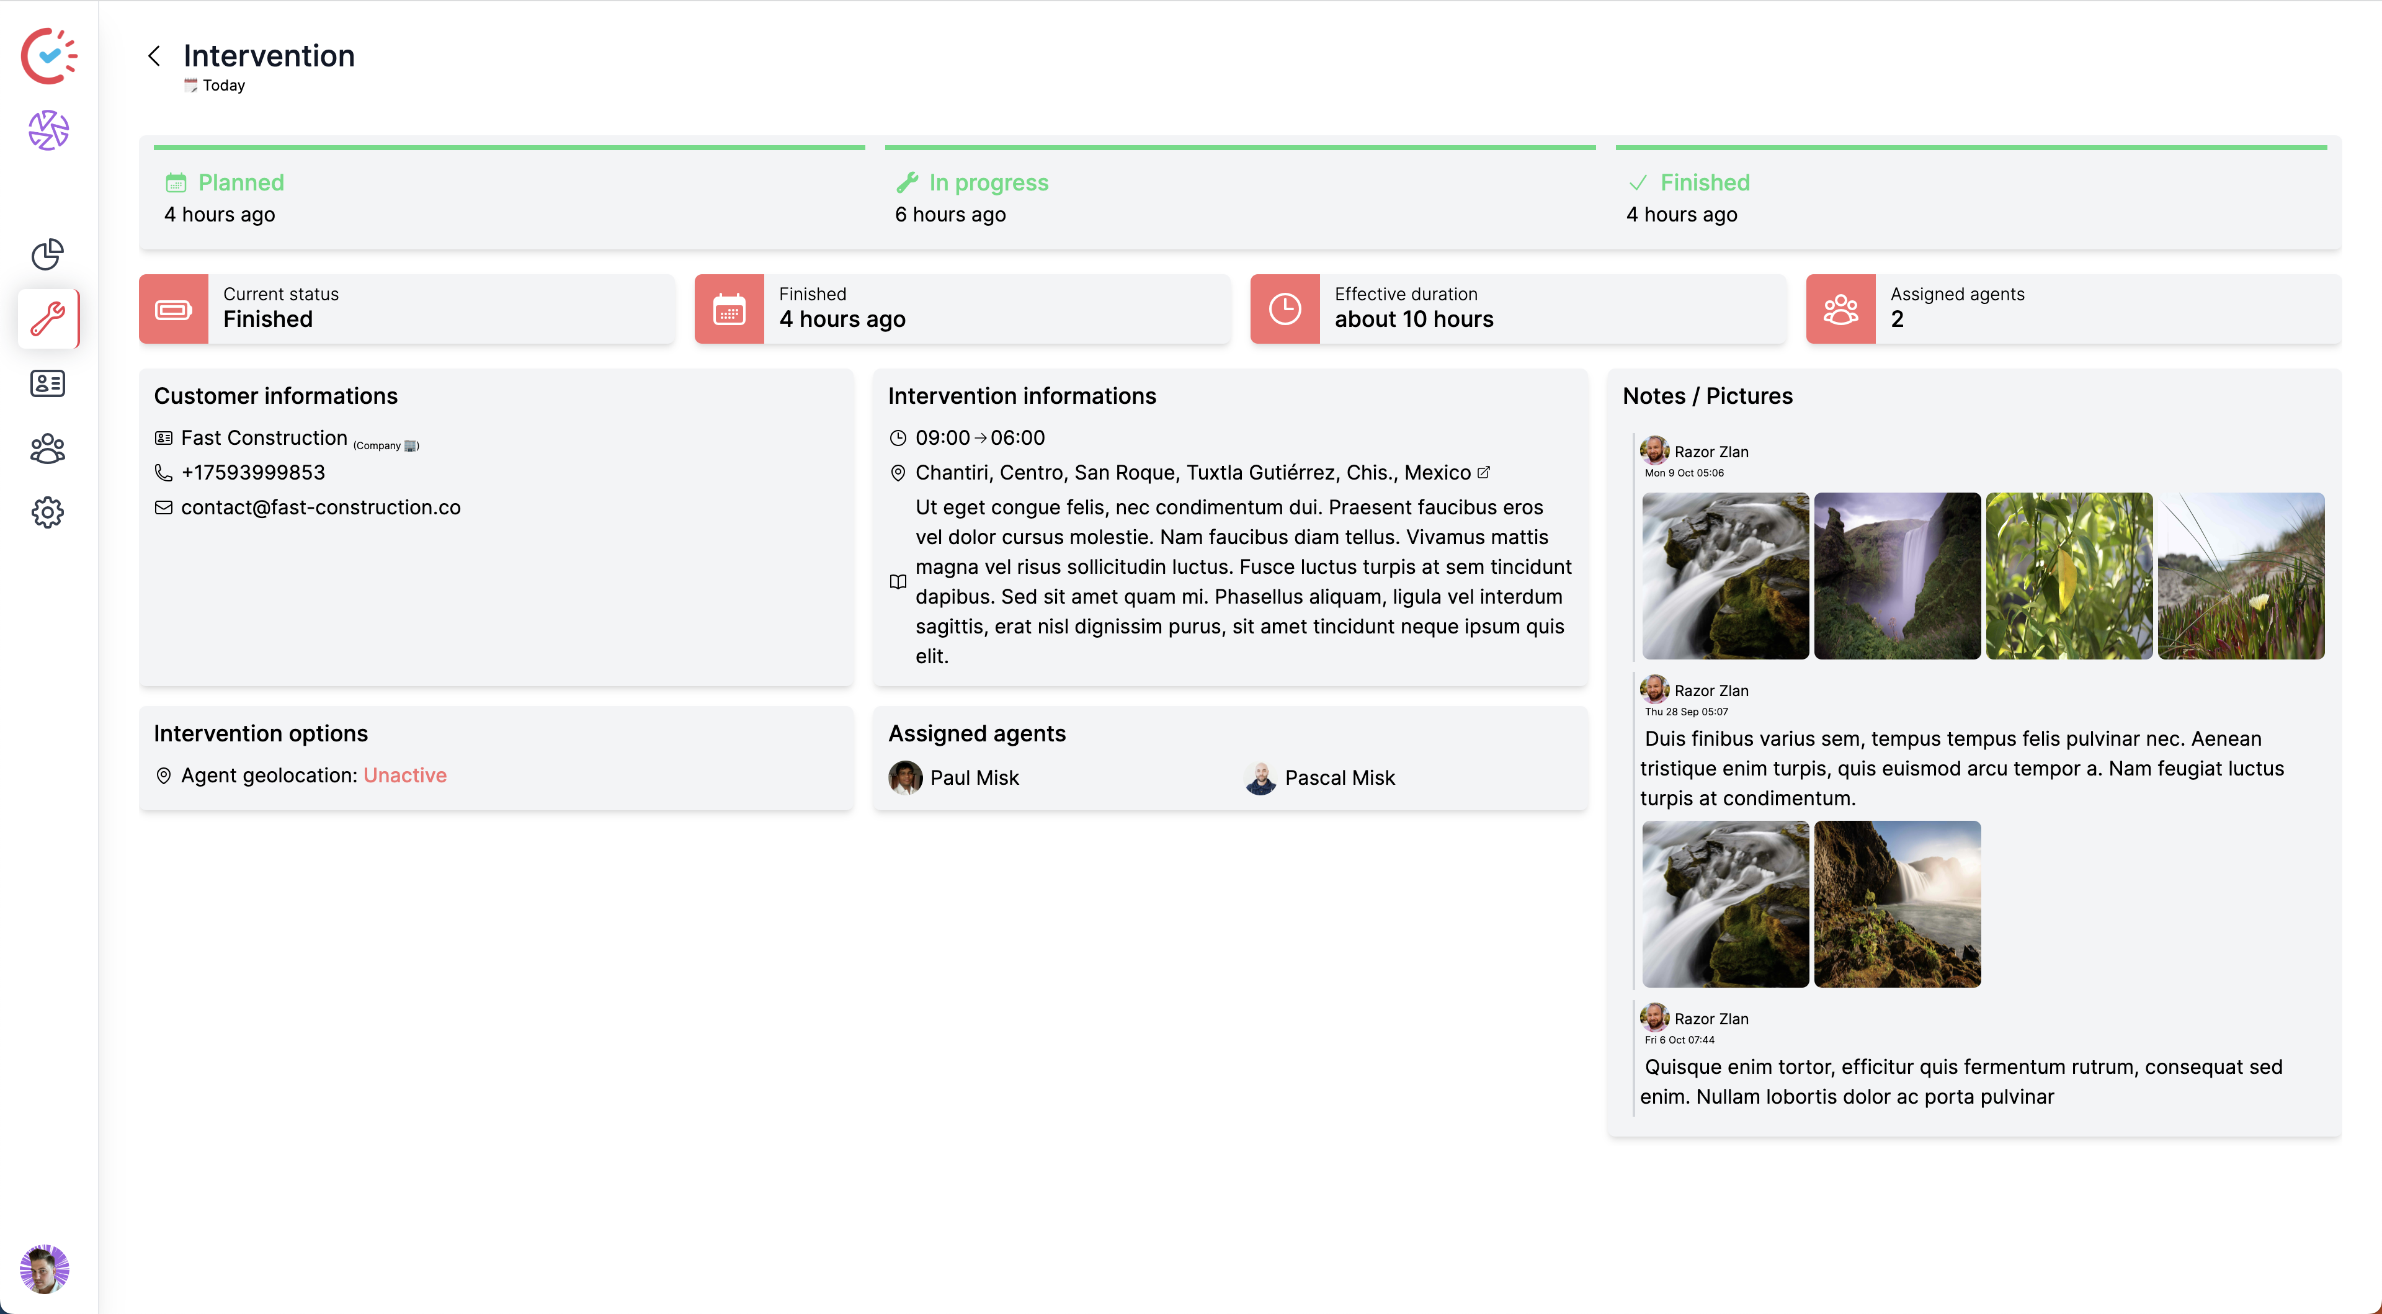Click the '(Company)' tag after customer name
This screenshot has height=1314, width=2382.
[x=386, y=445]
